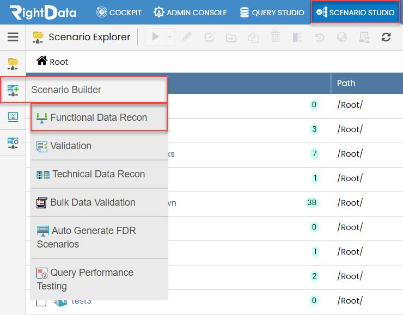The image size is (403, 315).
Task: Open Scenario Explorer folder icon in the sidebar
Action: 13,64
